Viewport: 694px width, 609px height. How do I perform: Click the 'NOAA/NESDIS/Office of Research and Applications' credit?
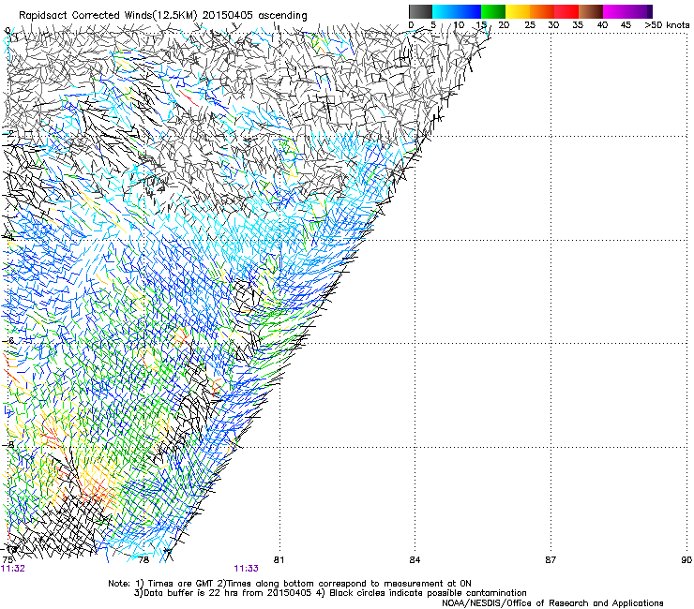pos(552,603)
